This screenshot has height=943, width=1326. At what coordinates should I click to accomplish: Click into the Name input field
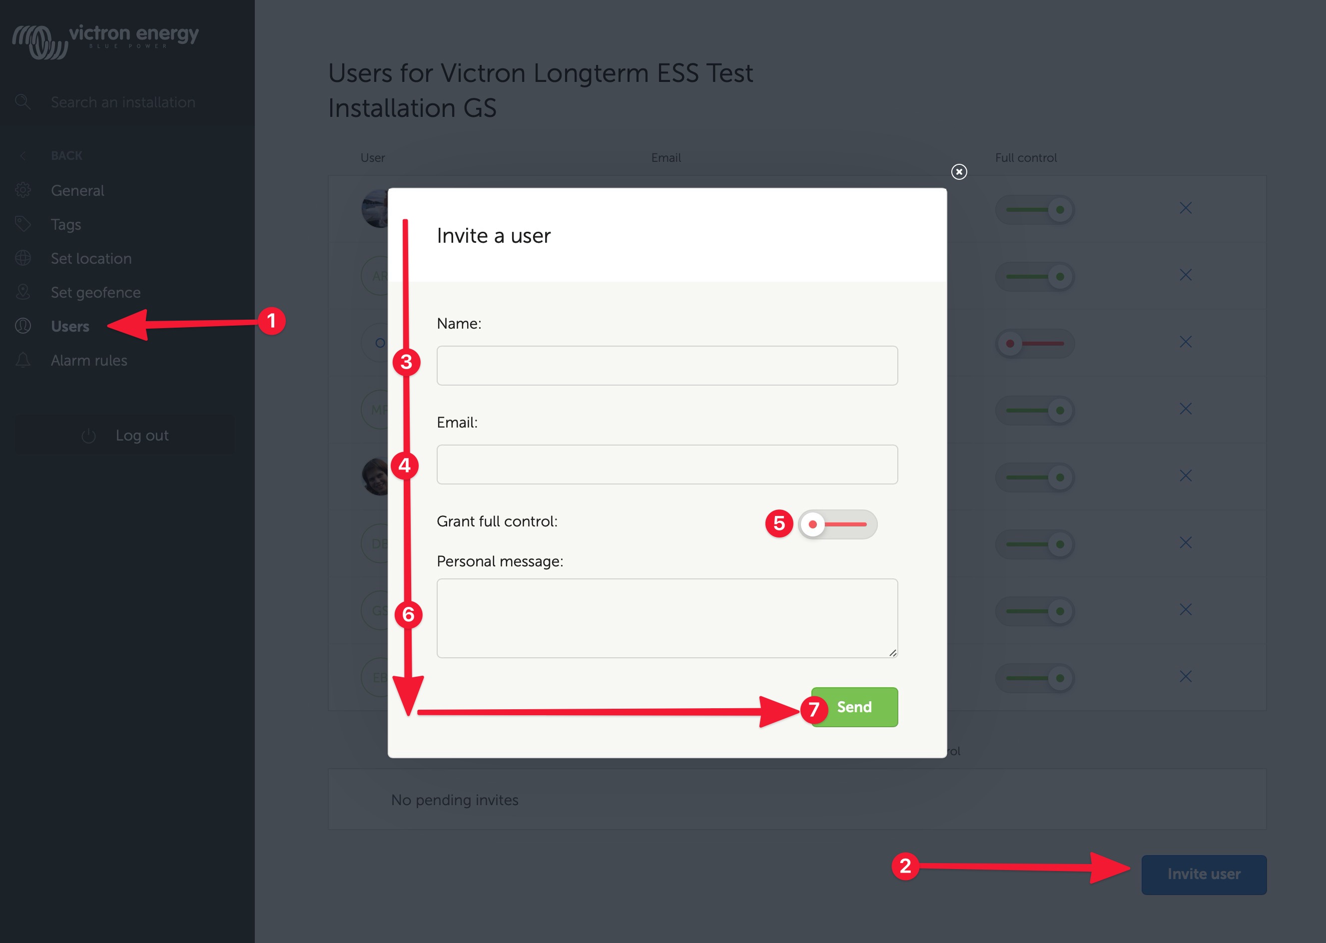point(667,366)
